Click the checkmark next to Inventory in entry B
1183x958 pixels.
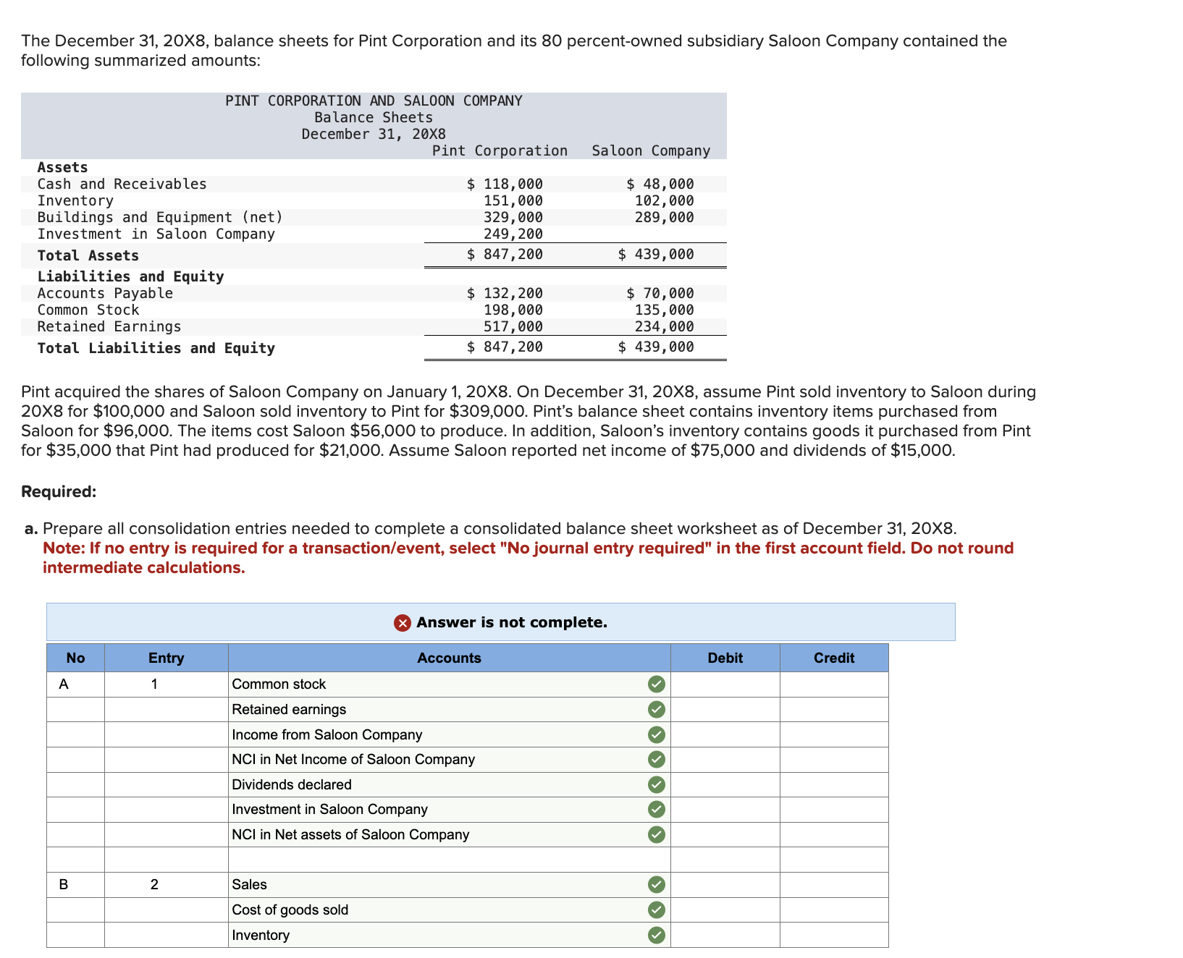[x=656, y=934]
